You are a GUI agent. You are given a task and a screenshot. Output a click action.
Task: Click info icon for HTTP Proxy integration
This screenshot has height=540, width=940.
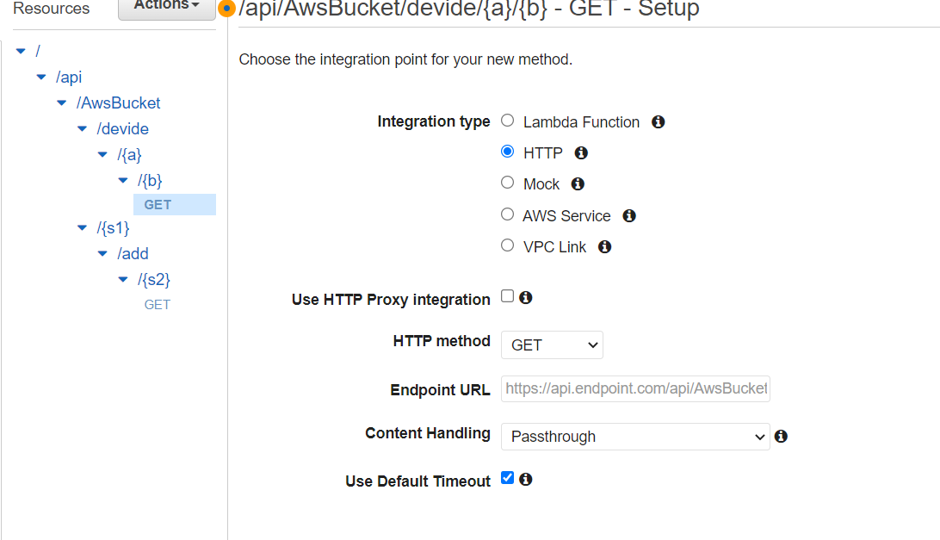[x=526, y=298]
